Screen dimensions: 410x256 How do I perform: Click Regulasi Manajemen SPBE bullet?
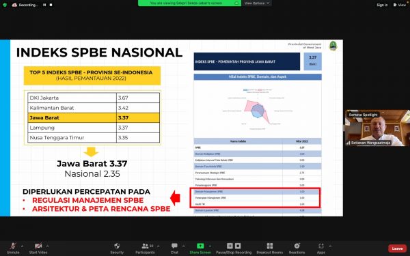click(x=87, y=200)
